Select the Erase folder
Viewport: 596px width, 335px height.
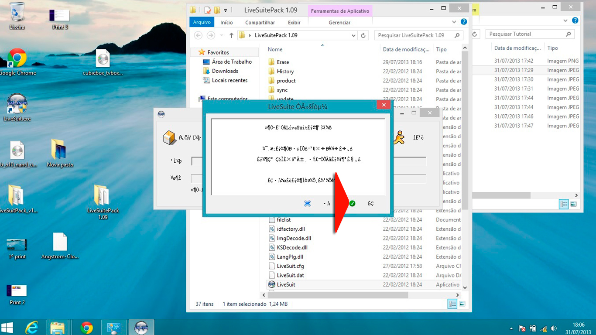tap(283, 62)
